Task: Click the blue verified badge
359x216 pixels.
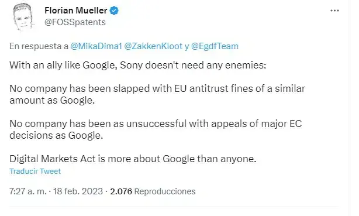Action: tap(114, 11)
